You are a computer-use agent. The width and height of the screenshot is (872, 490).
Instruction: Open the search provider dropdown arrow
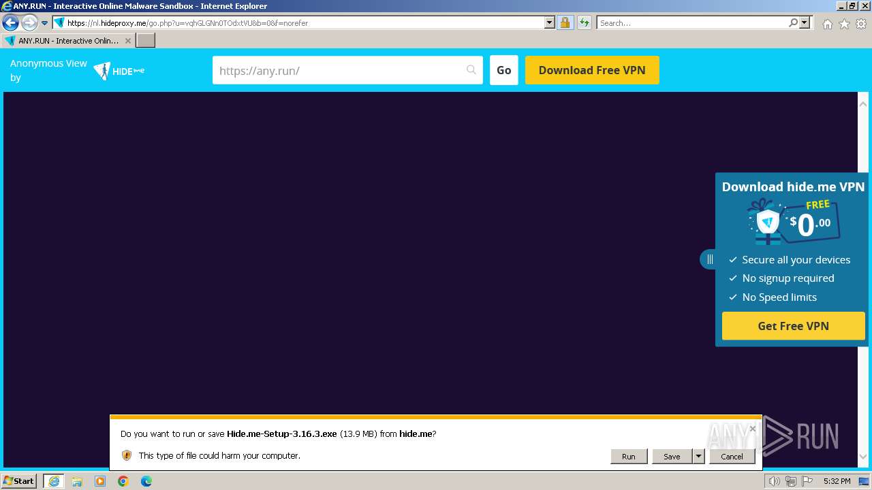805,23
